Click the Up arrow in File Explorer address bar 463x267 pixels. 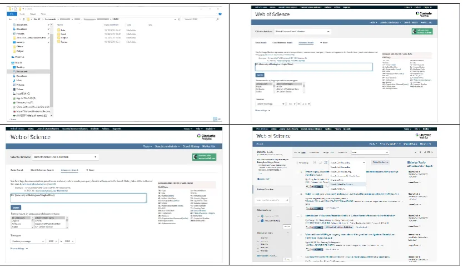(x=24, y=19)
